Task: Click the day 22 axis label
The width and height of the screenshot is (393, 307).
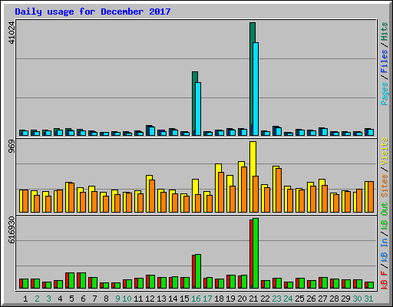Action: click(x=265, y=299)
